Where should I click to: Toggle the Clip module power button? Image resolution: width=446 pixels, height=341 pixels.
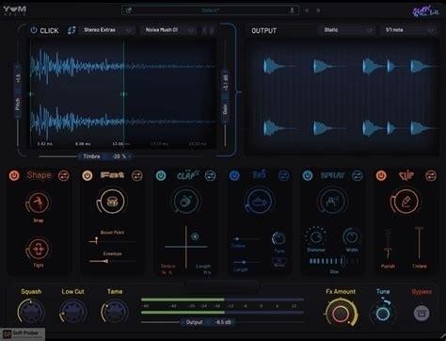tap(381, 175)
